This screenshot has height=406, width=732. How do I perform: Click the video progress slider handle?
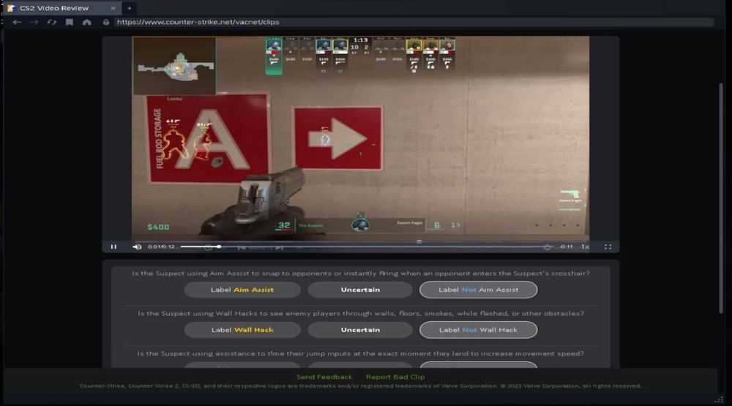click(x=218, y=247)
